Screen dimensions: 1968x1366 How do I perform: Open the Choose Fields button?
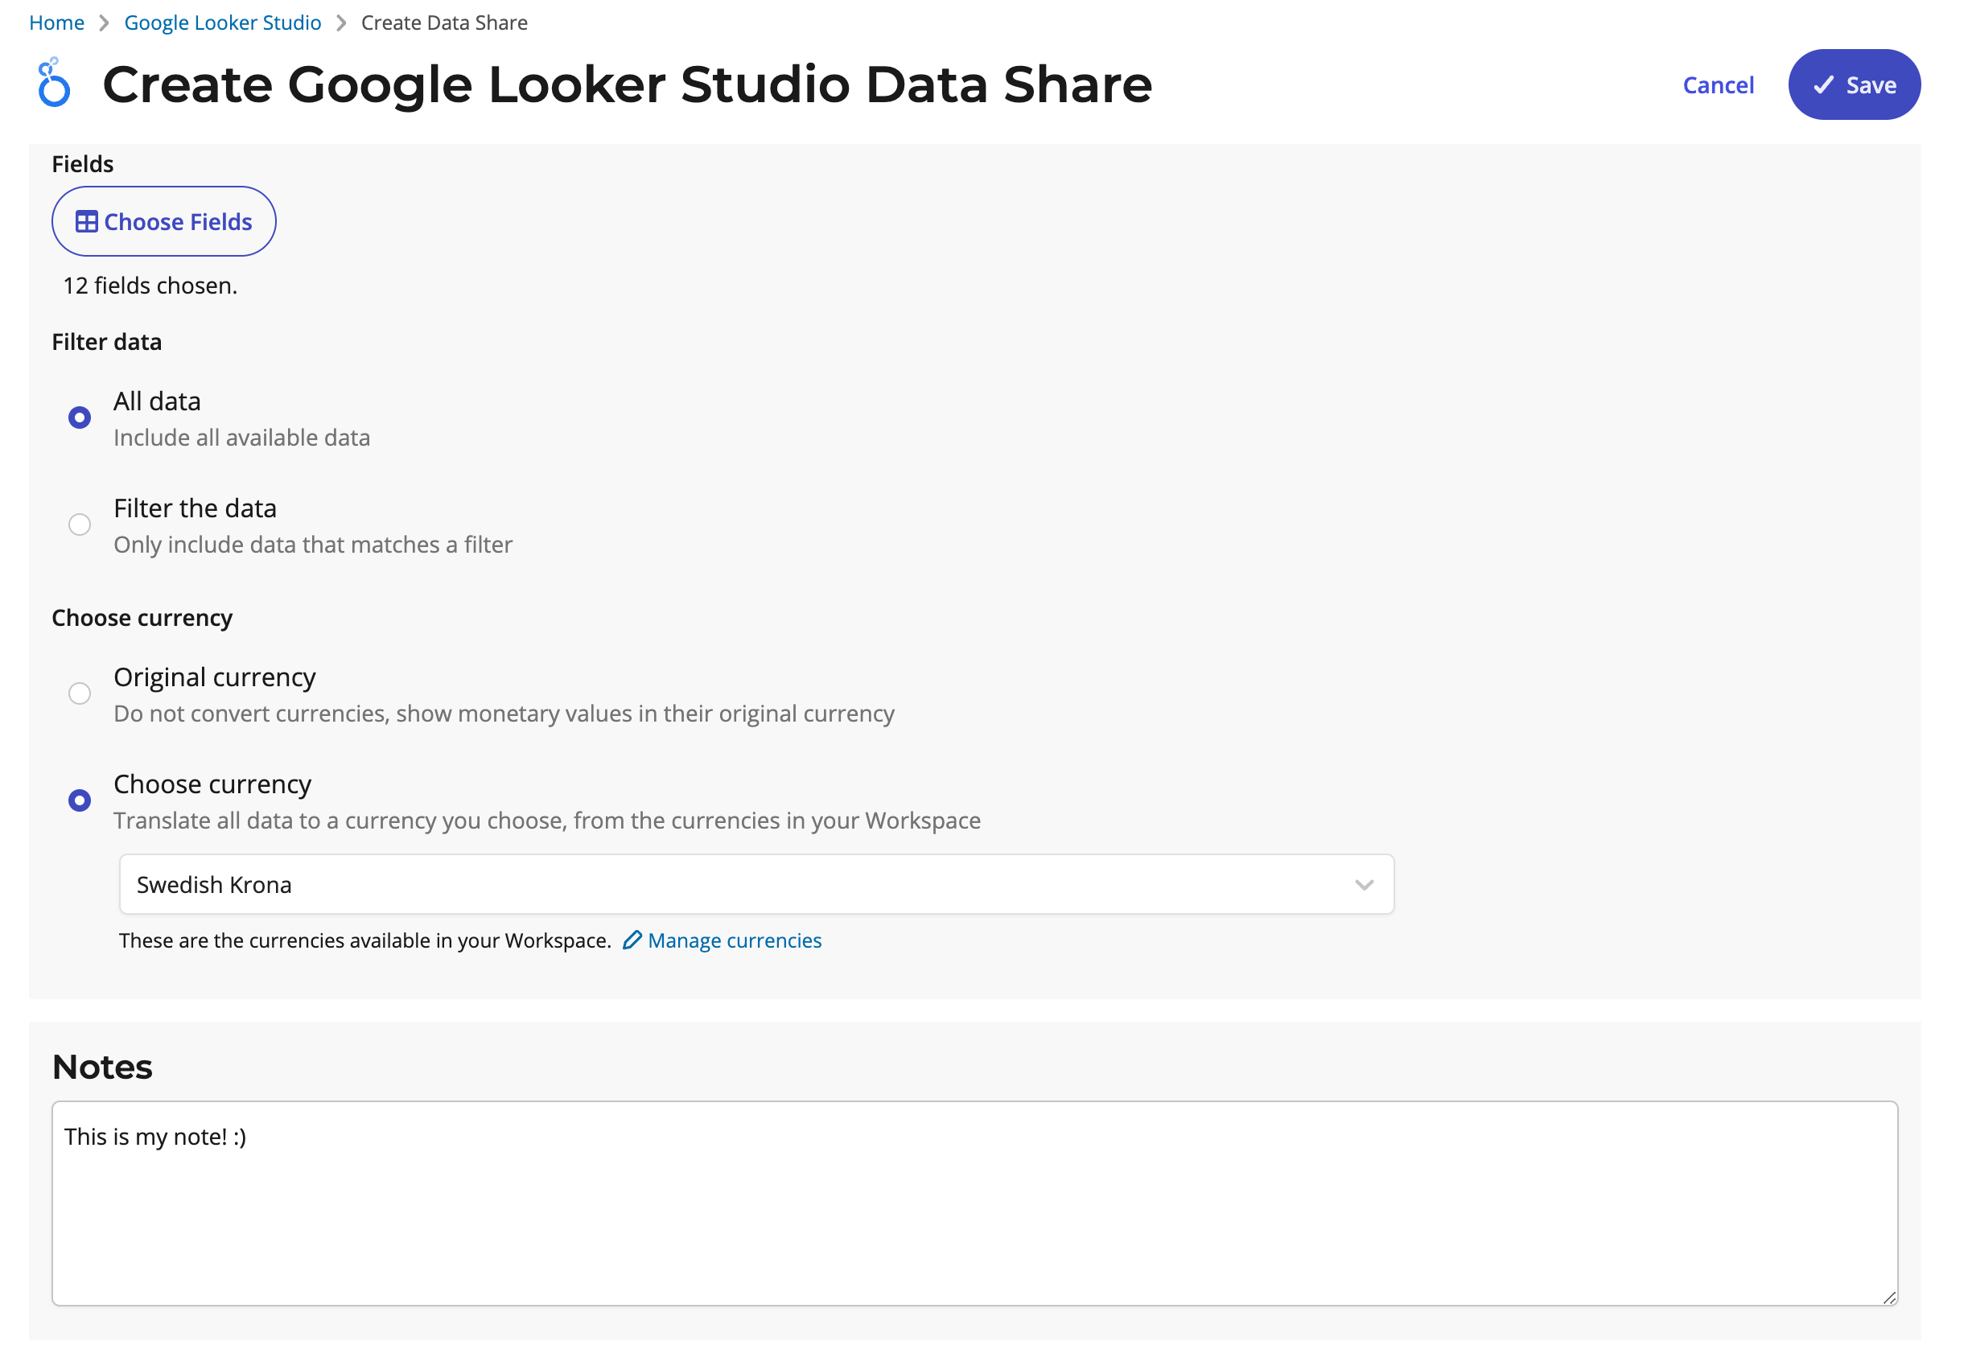click(163, 222)
